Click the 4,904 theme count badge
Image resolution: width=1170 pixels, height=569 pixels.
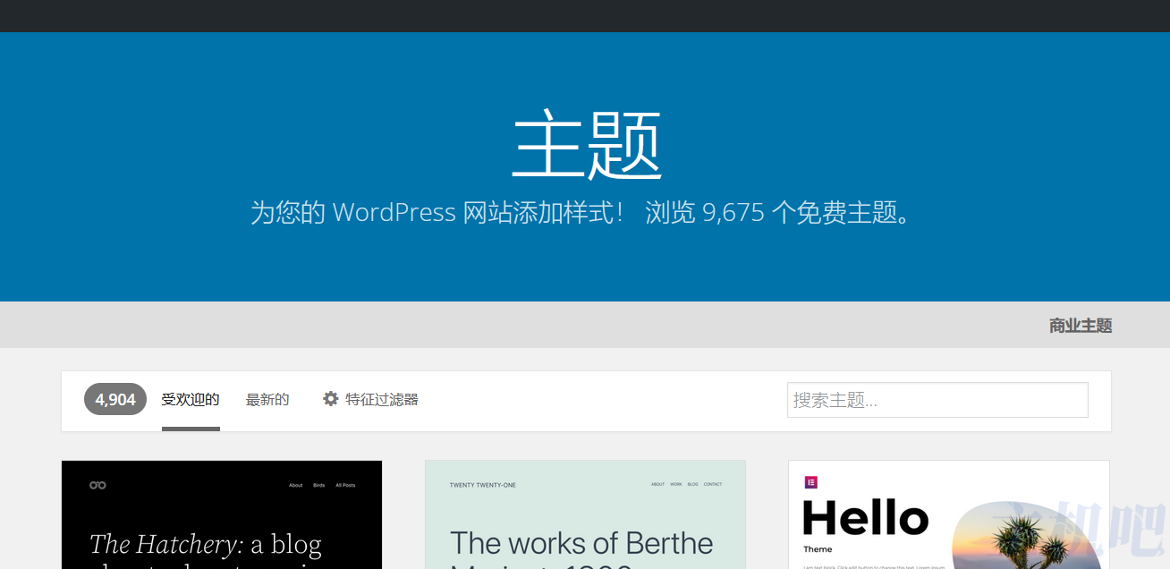[x=115, y=399]
